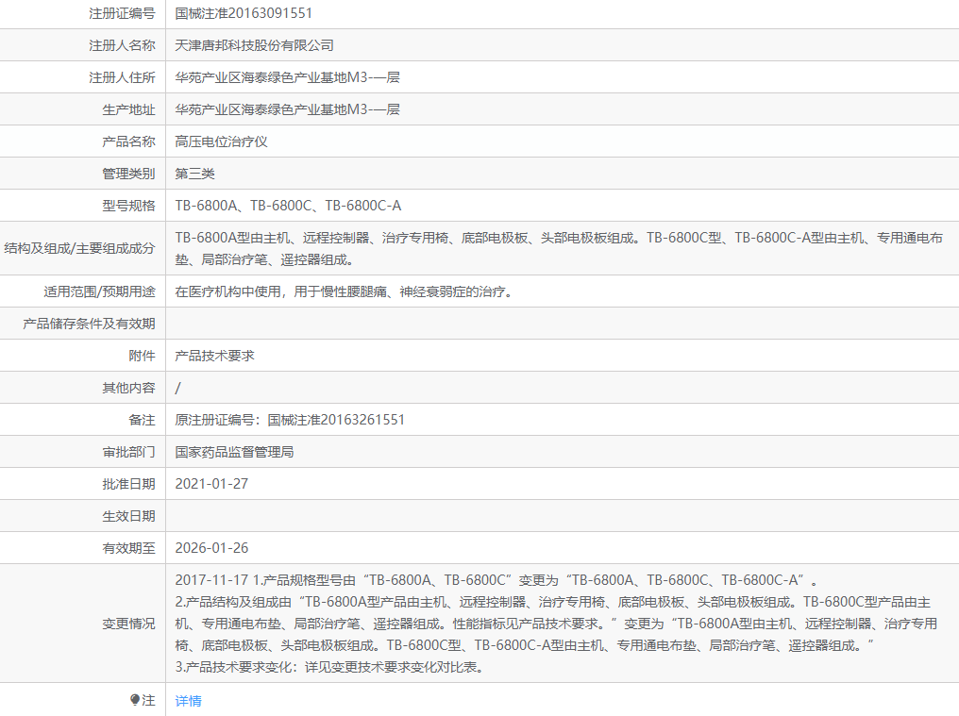Select attachment value 产品技术要求
Image resolution: width=959 pixels, height=716 pixels.
[214, 356]
